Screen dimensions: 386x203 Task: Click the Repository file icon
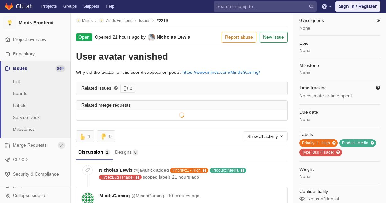pos(8,54)
